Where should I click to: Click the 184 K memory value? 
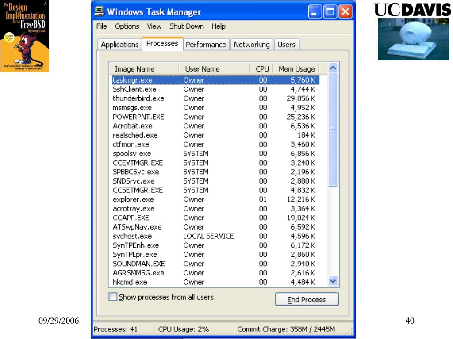click(x=306, y=135)
